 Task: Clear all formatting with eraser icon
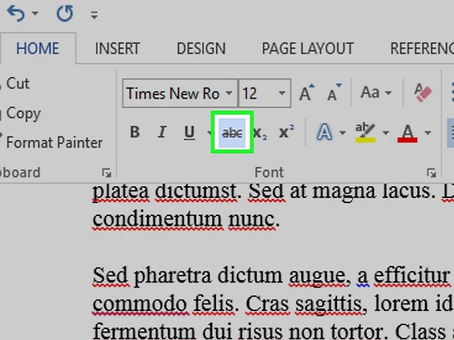(x=423, y=93)
